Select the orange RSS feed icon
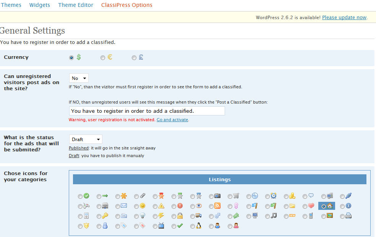Viewport: 376px width, 237px height. coord(217,206)
